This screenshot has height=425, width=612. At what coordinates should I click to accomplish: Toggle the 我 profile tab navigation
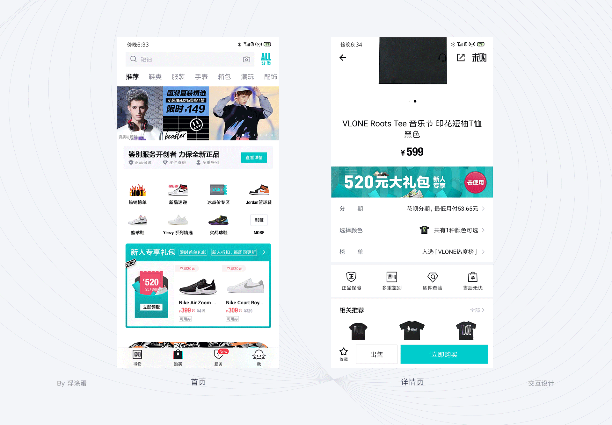(259, 360)
